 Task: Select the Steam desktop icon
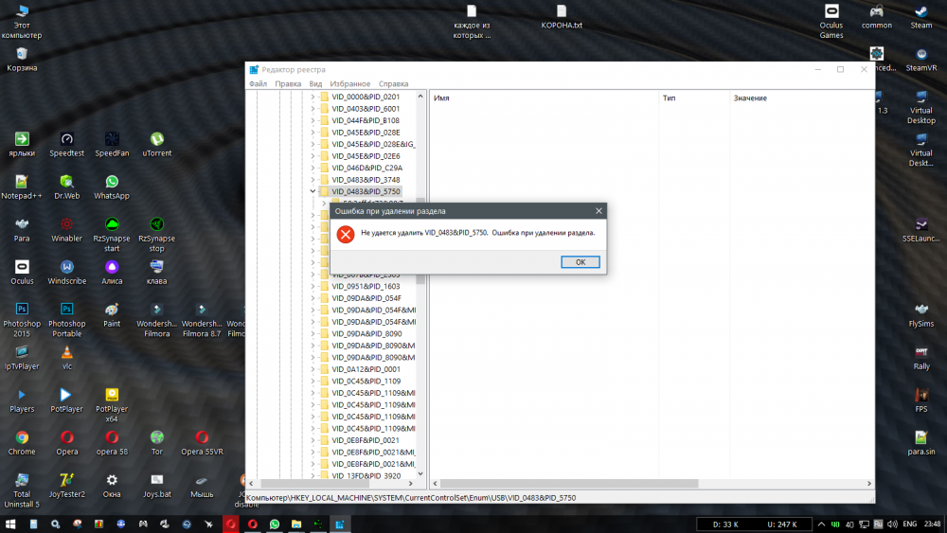tap(921, 17)
